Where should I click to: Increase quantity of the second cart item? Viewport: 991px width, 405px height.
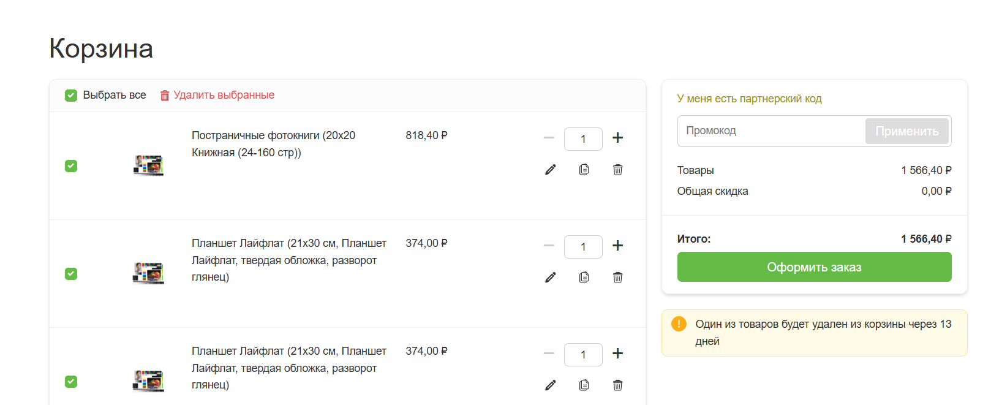[617, 246]
